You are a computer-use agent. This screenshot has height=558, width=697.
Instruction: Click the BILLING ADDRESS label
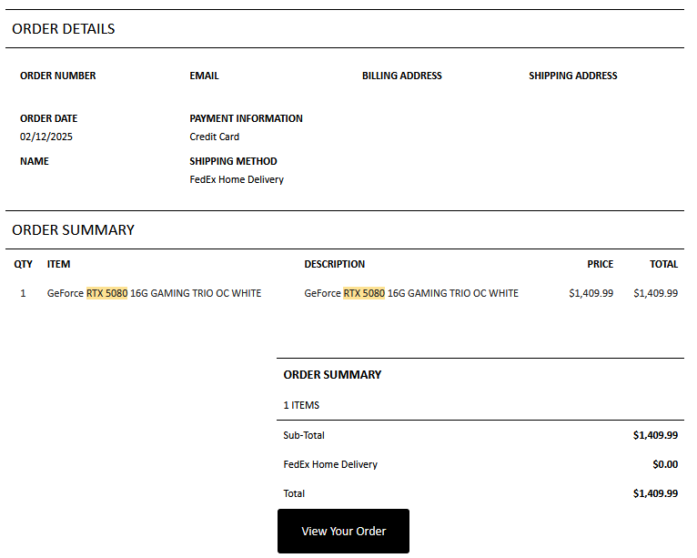click(402, 76)
